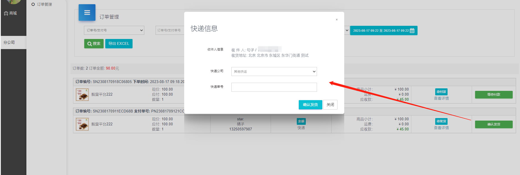Click the 导出 EXCEL button

[x=119, y=43]
